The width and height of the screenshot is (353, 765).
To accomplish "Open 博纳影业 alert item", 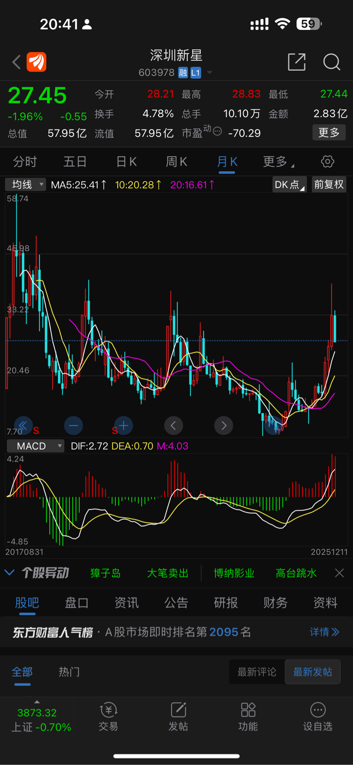I will pos(234,573).
